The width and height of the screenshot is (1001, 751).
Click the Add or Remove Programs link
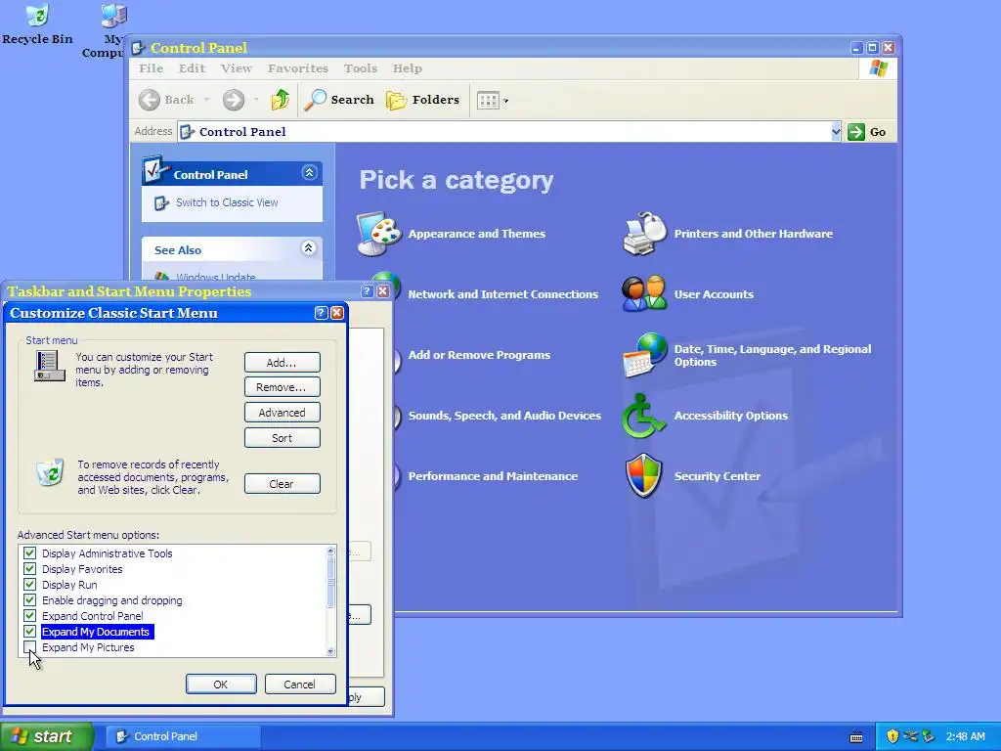(x=479, y=355)
